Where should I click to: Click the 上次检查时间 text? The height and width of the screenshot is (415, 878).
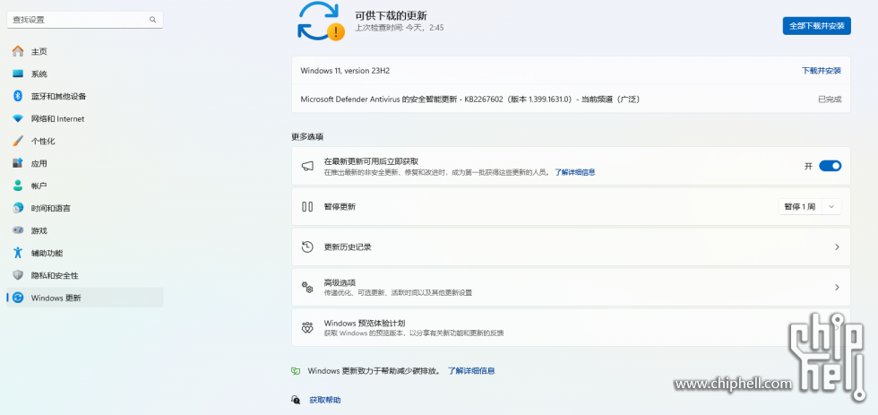pyautogui.click(x=400, y=28)
